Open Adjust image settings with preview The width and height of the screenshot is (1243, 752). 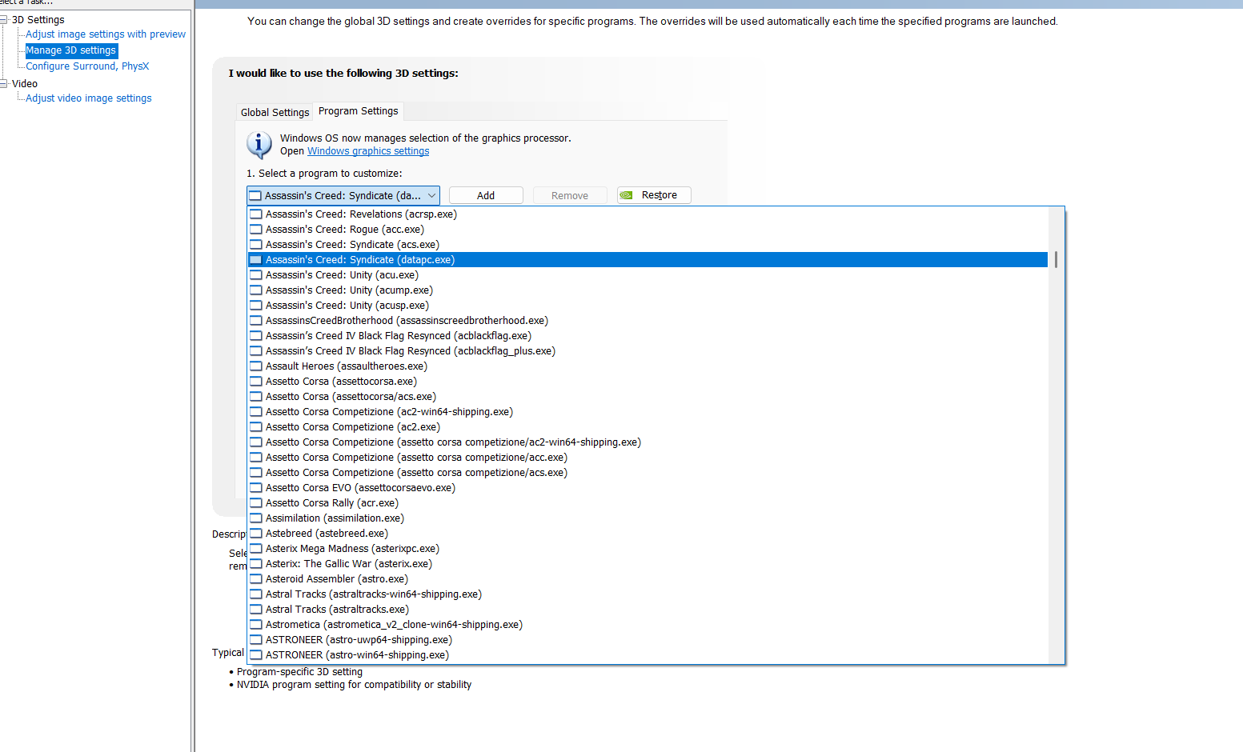pos(106,34)
